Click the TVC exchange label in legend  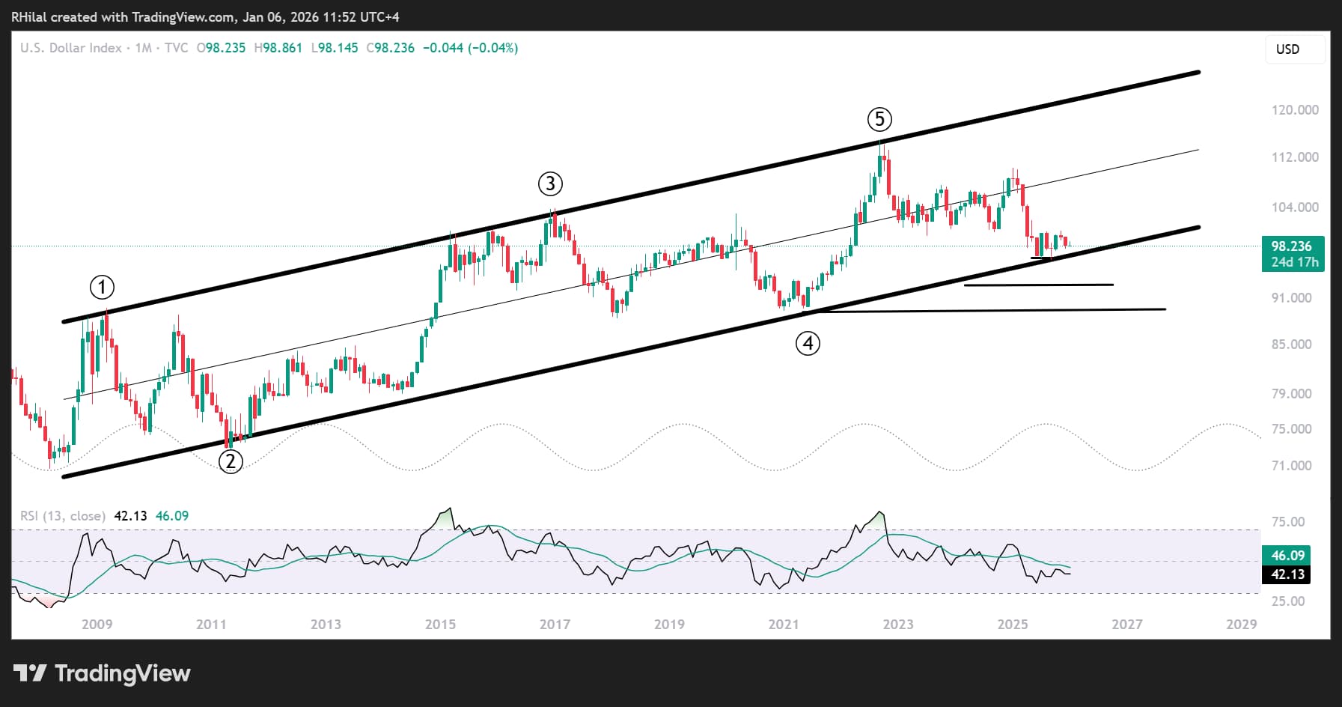(177, 48)
